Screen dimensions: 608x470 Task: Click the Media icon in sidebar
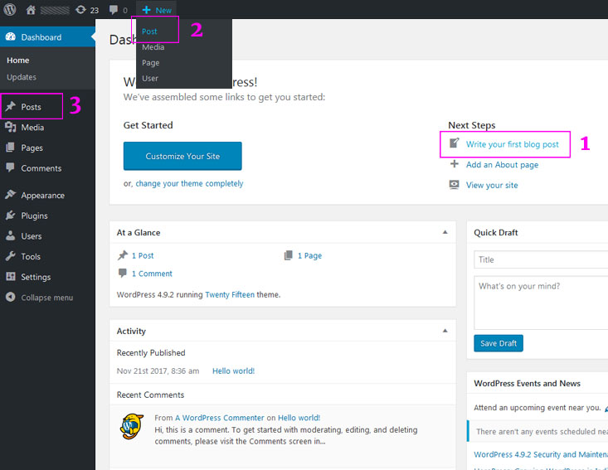pyautogui.click(x=11, y=127)
